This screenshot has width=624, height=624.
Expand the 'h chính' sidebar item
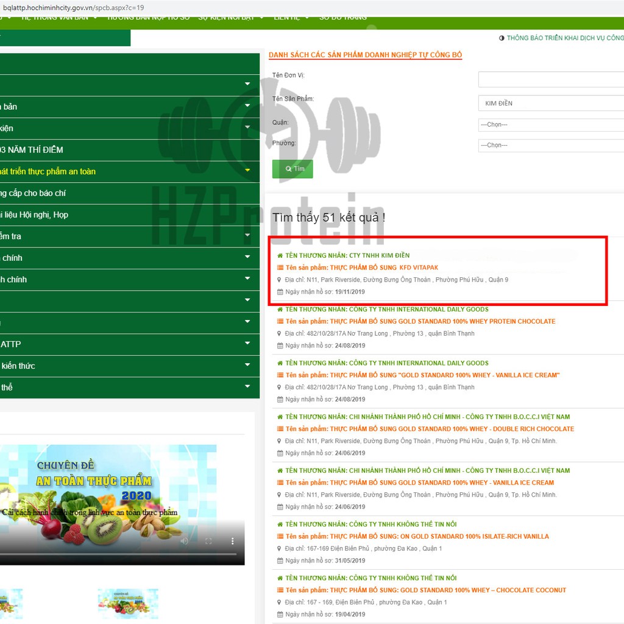[247, 278]
